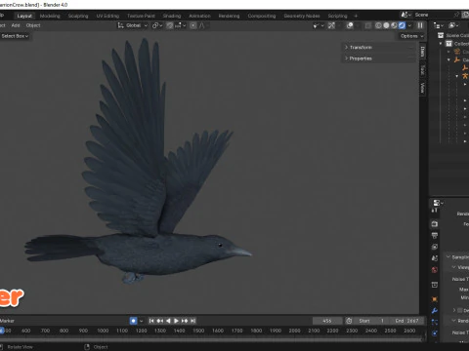Select rendered viewport shading
This screenshot has height=351, width=469.
click(x=402, y=25)
